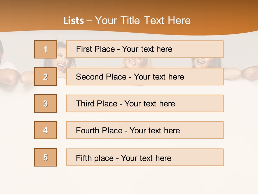
Task: Click the number 5 box
Action: pyautogui.click(x=45, y=157)
